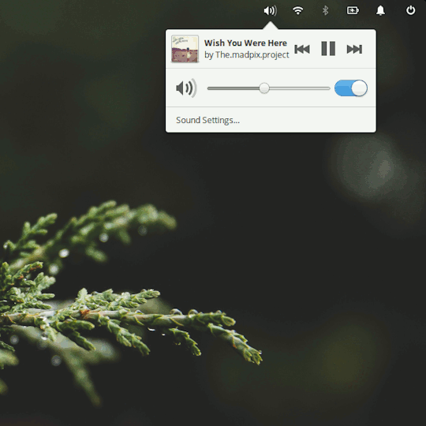Screen dimensions: 426x426
Task: Click the unfilled part of the volume track
Action: point(300,88)
